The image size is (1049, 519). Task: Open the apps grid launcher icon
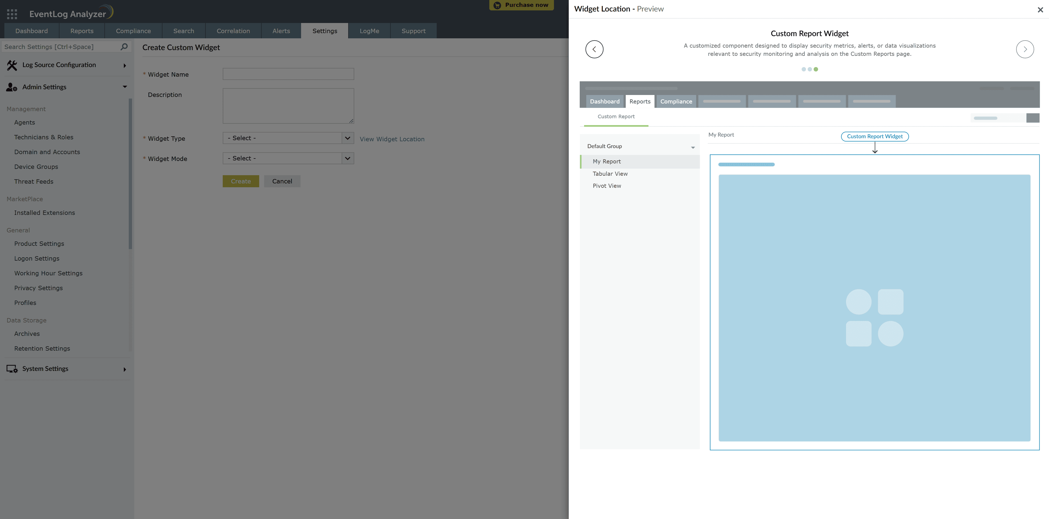click(x=12, y=14)
